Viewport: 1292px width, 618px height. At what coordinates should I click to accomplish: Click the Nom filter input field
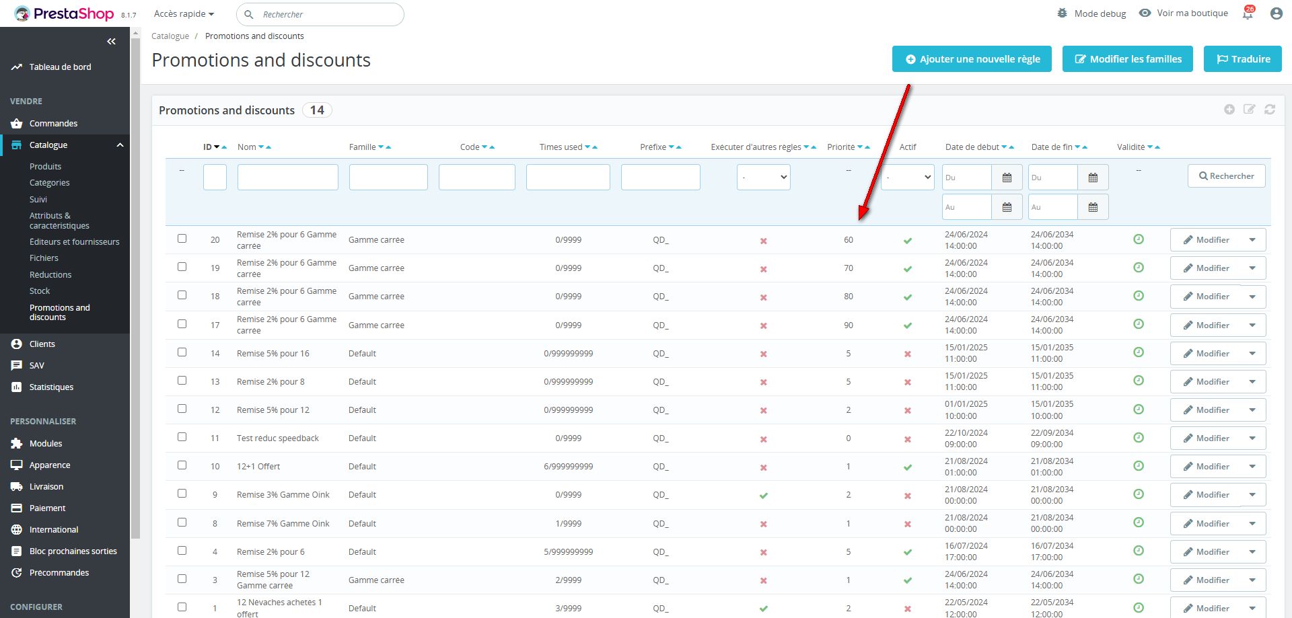point(287,178)
